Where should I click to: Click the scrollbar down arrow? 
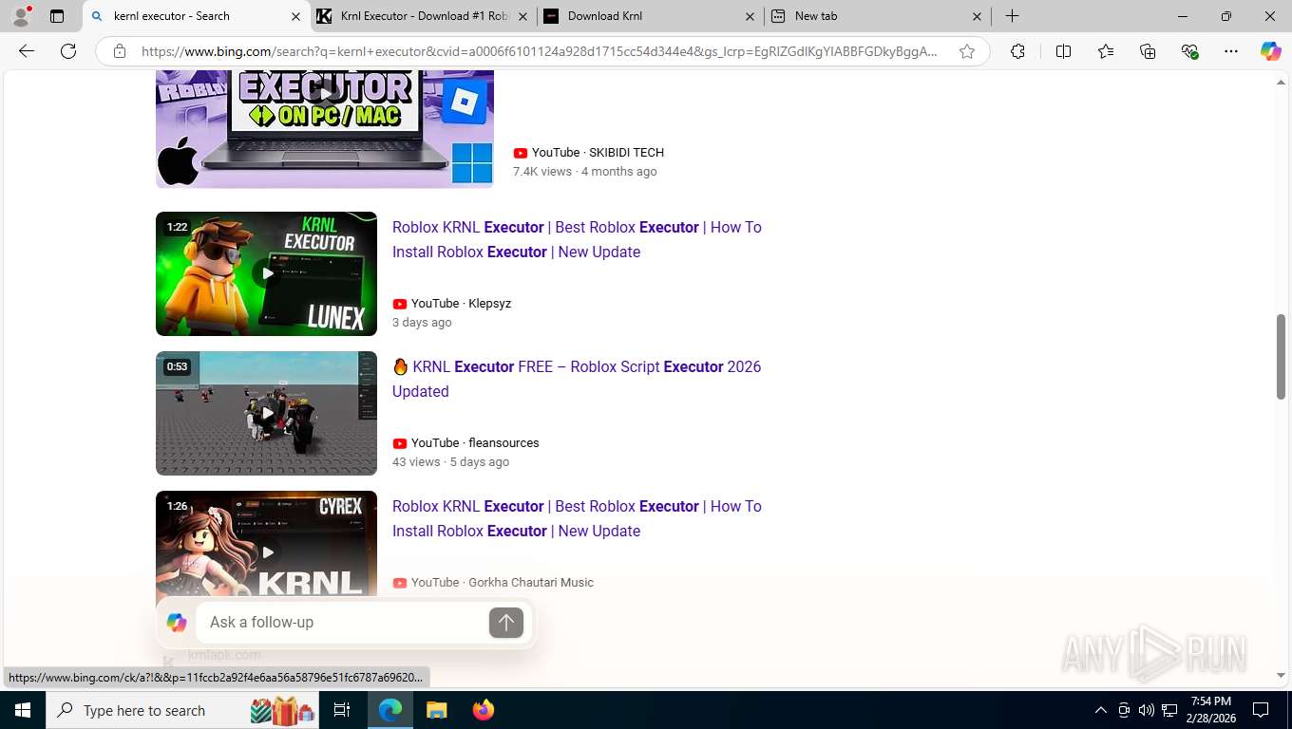pos(1281,676)
